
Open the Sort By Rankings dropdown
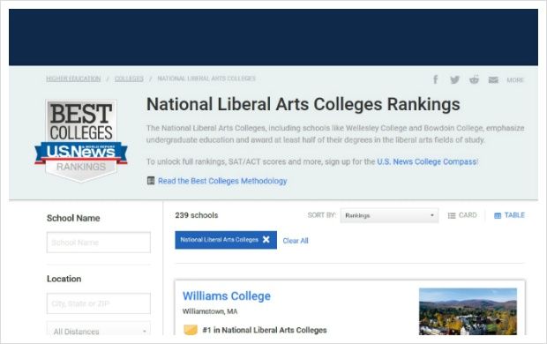point(389,215)
